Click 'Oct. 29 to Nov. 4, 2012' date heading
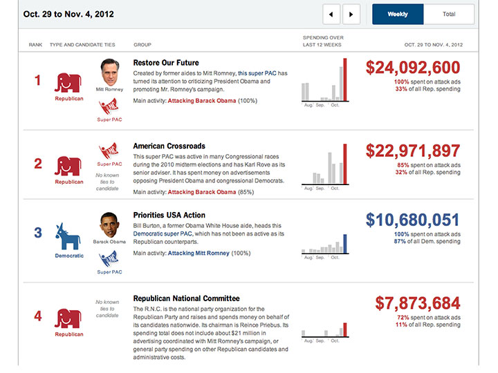Viewport: 498px width, 373px height. pyautogui.click(x=68, y=15)
